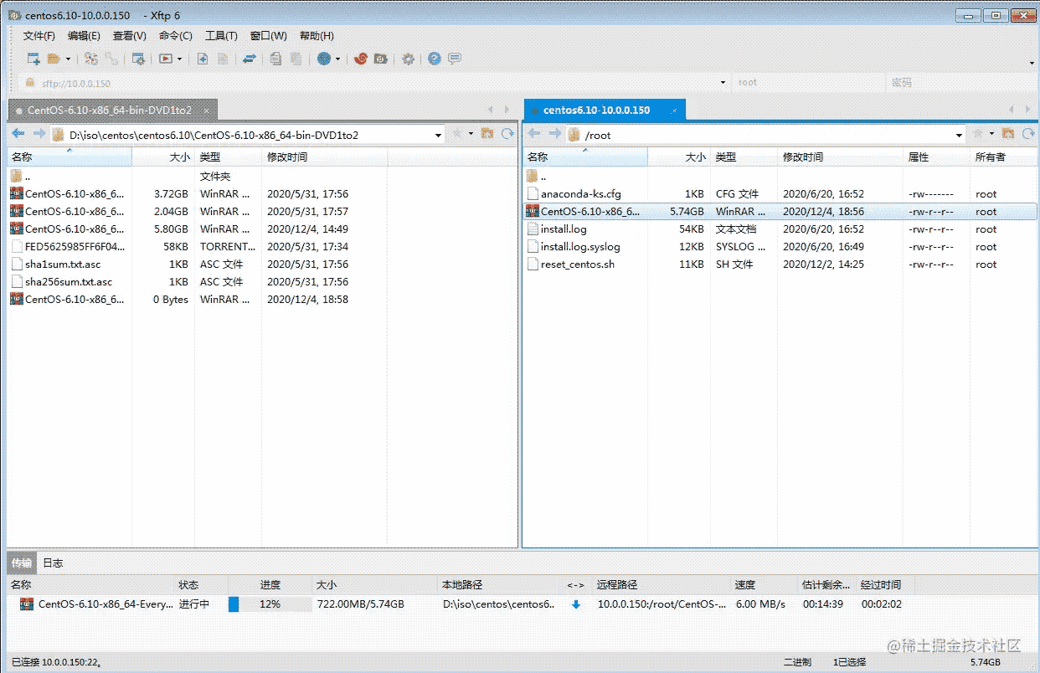Click the blue globe toolbar icon

point(324,59)
